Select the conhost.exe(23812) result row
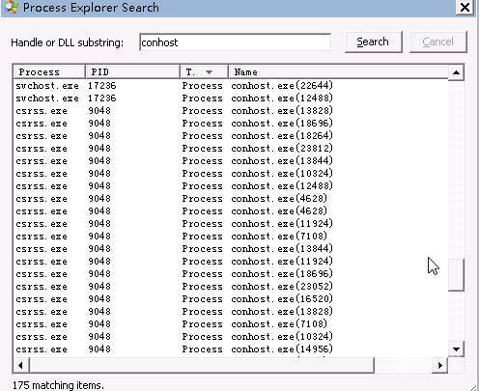Screen dimensions: 479x391 231,149
